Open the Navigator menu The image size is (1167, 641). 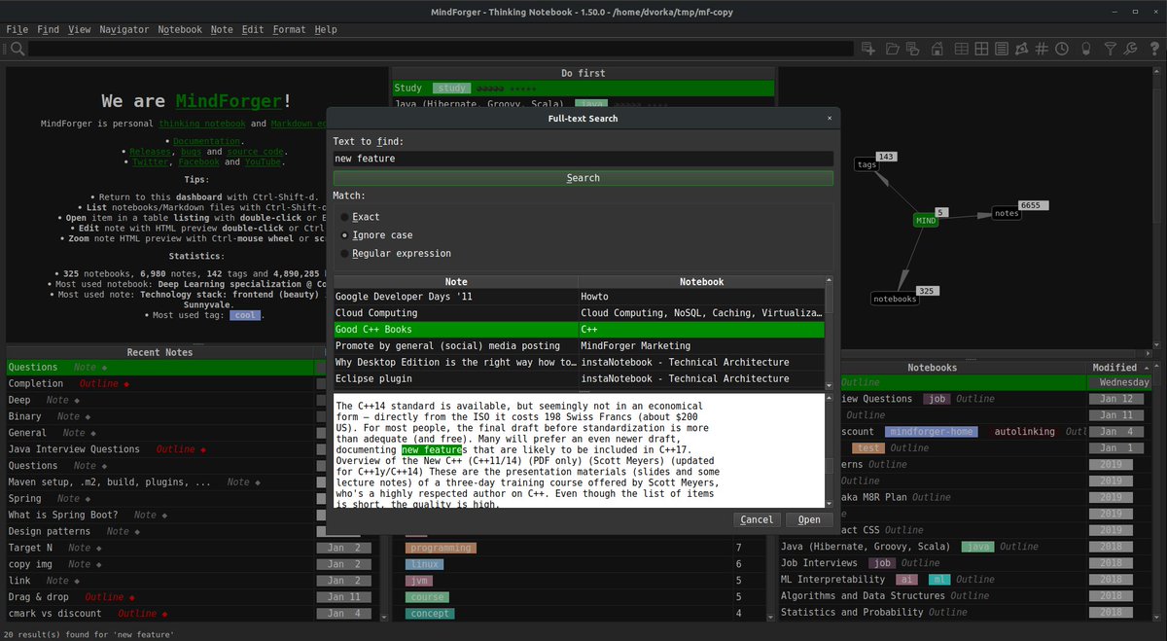[124, 29]
